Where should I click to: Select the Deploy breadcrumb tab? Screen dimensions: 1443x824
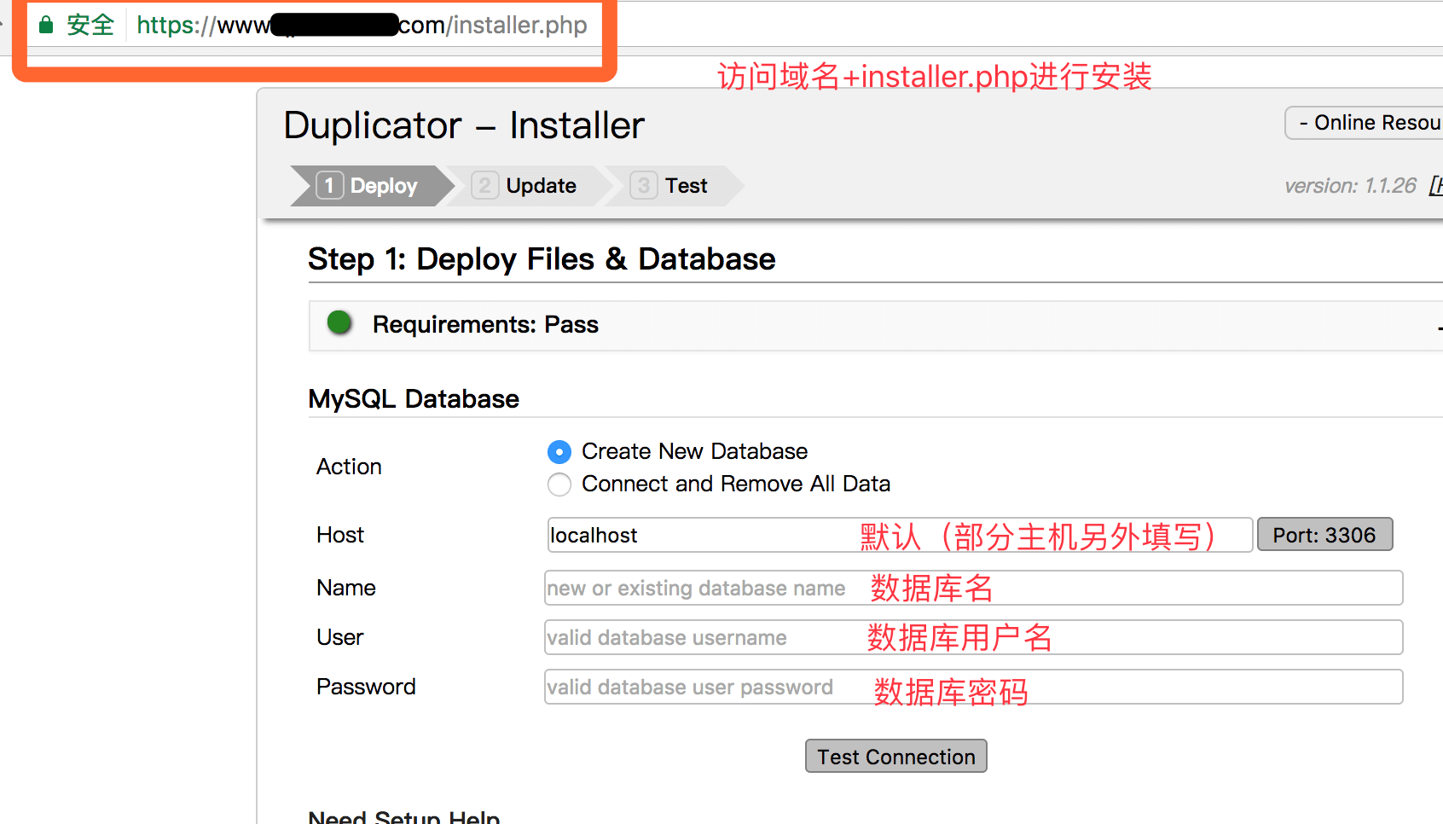382,185
